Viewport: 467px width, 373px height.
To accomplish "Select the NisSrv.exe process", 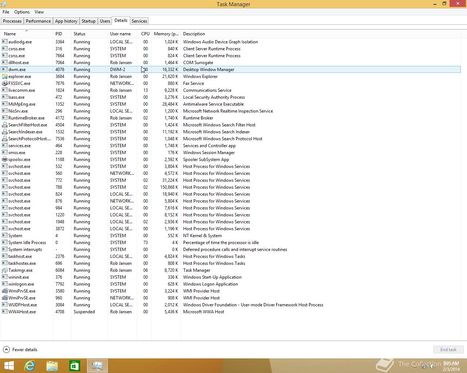I will 231,111.
